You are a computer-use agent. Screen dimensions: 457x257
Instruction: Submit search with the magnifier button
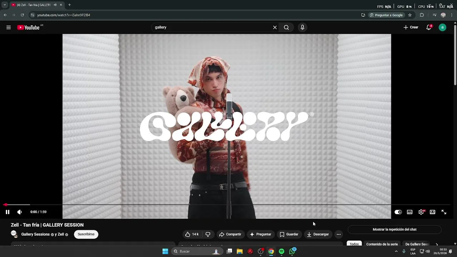pos(286,27)
